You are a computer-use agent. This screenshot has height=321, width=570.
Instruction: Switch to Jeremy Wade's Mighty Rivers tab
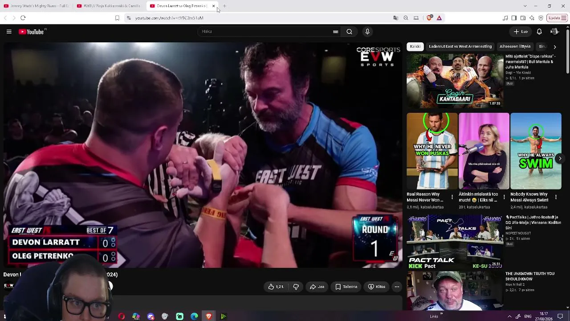[37, 6]
